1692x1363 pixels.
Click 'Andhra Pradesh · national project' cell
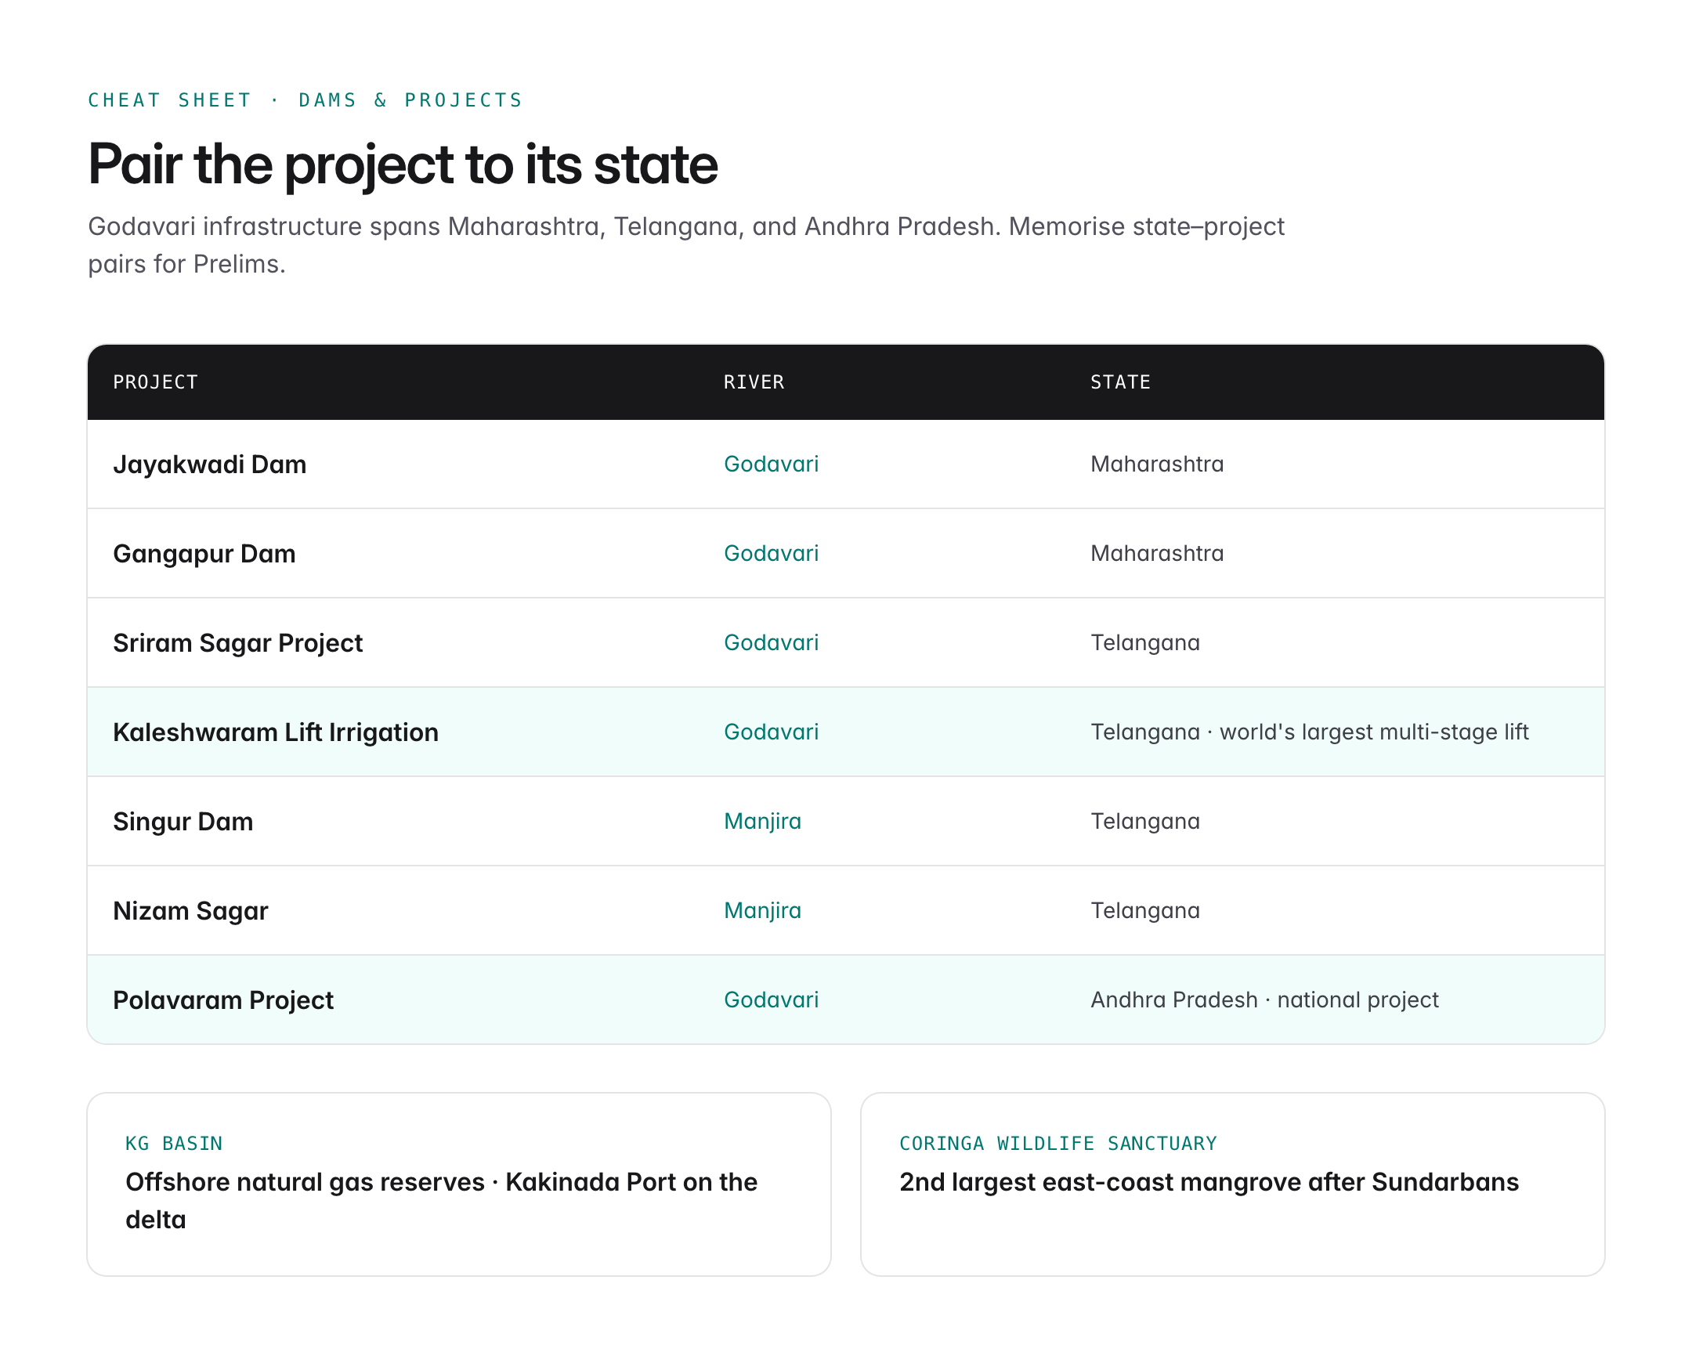point(1264,1000)
